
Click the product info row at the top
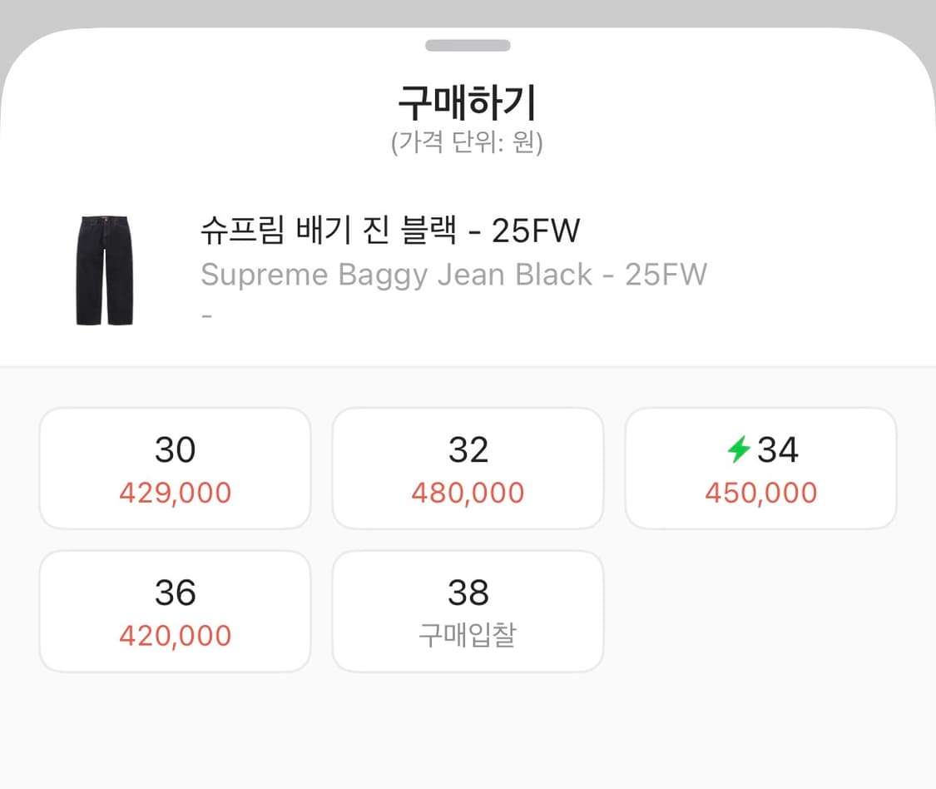[399, 266]
